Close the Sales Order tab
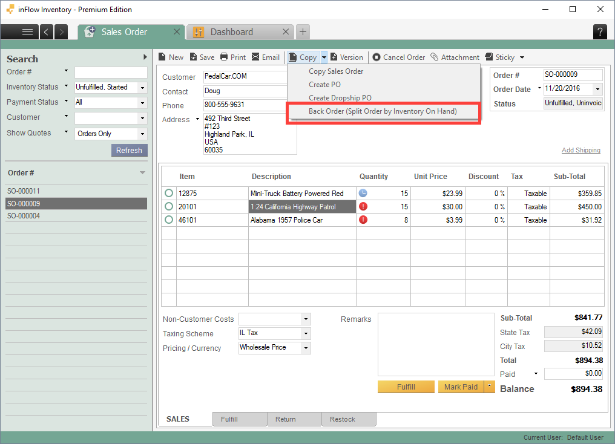 click(x=177, y=31)
